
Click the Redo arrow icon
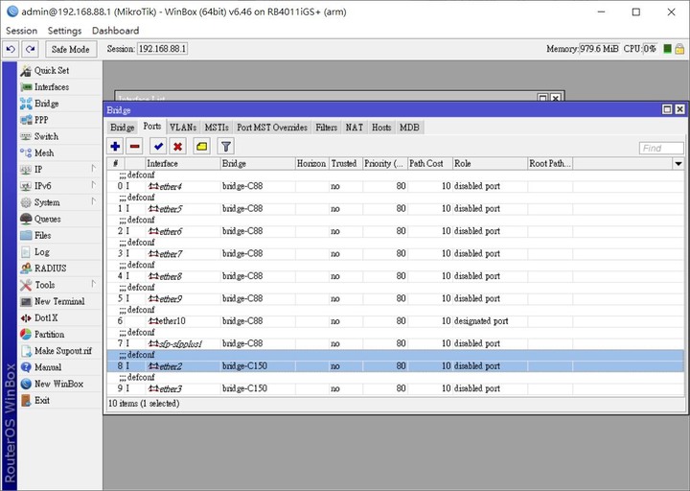click(x=30, y=49)
